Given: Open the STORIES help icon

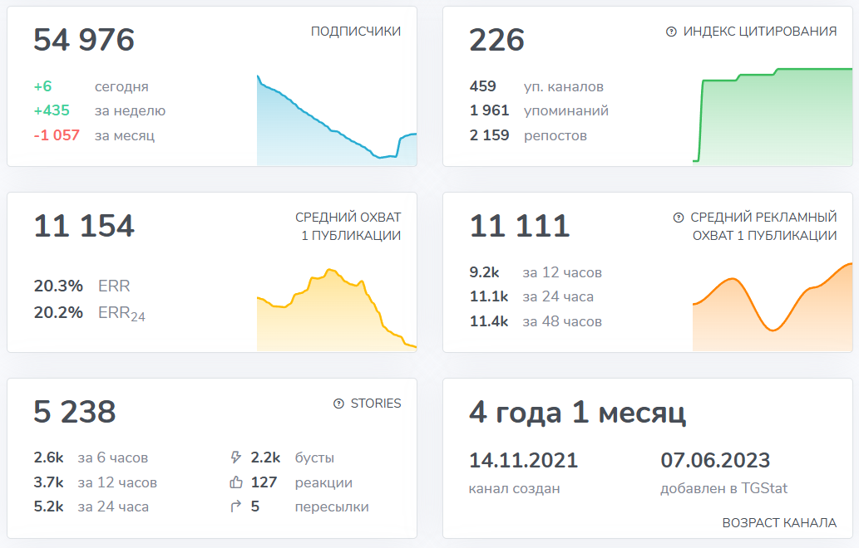Looking at the screenshot, I should (338, 403).
